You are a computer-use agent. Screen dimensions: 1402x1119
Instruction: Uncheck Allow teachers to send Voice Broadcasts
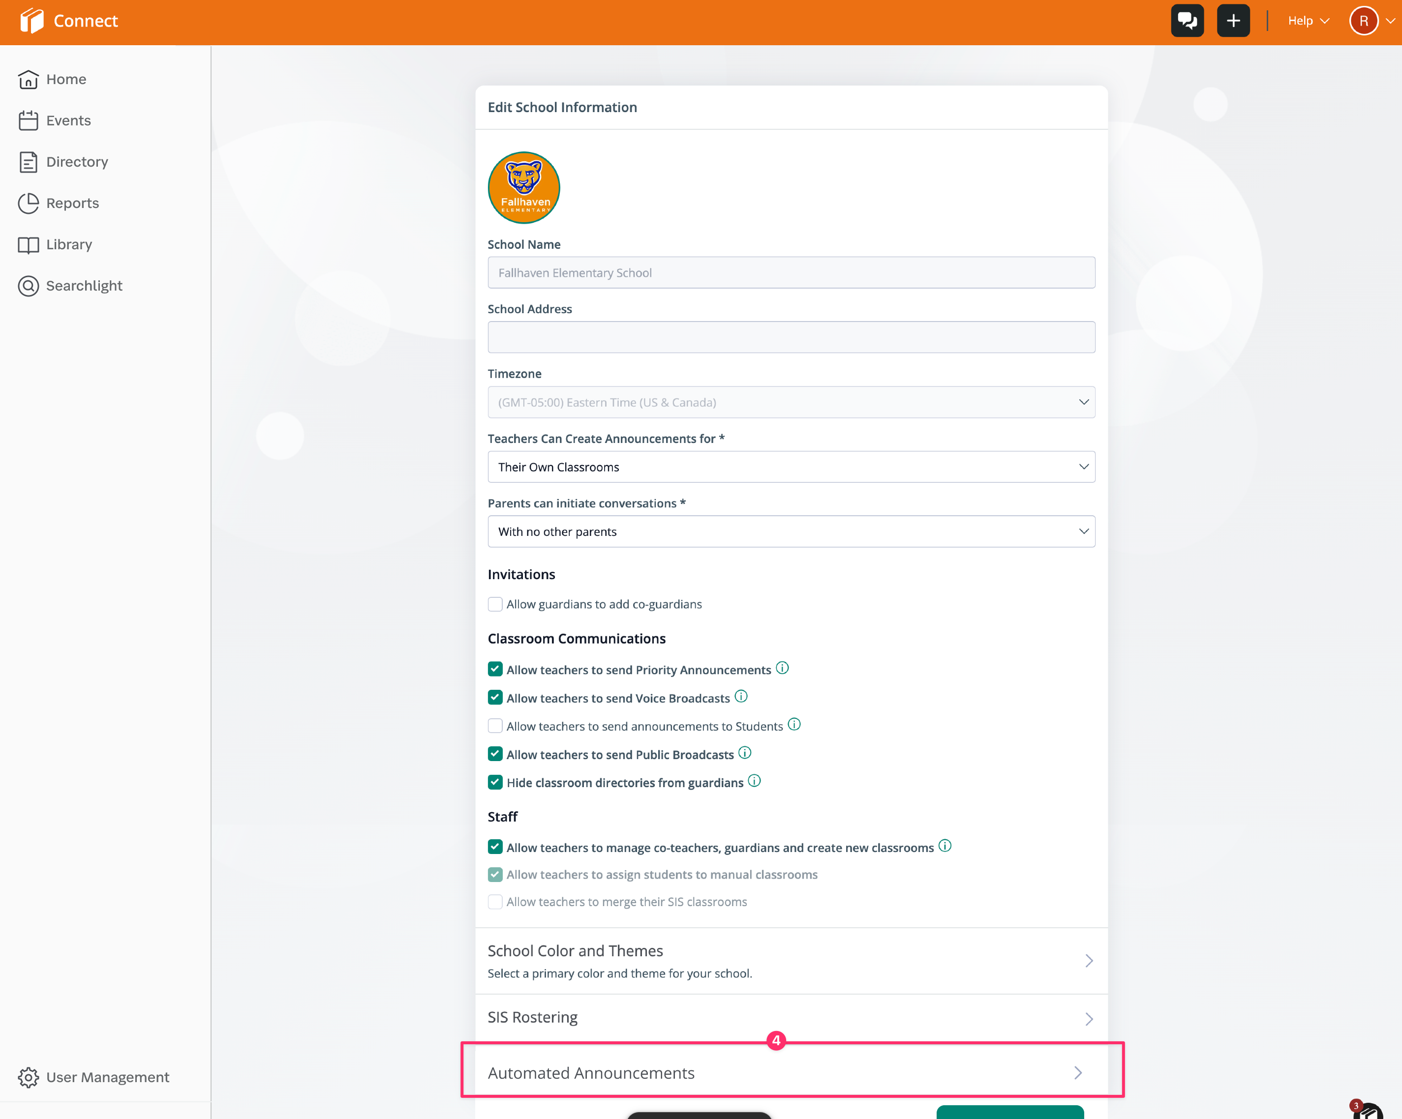495,698
